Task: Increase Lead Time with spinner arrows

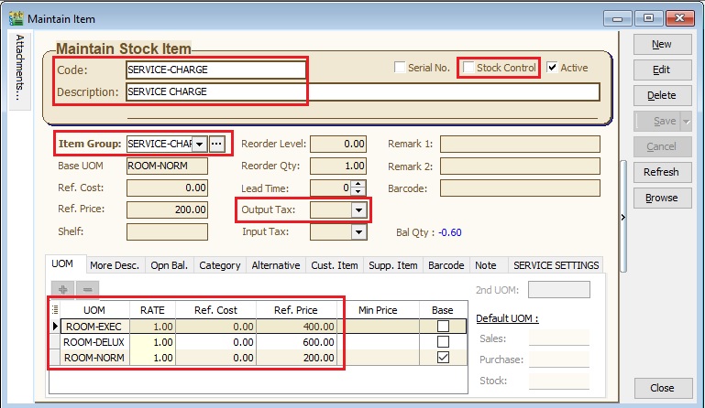Action: click(x=358, y=184)
